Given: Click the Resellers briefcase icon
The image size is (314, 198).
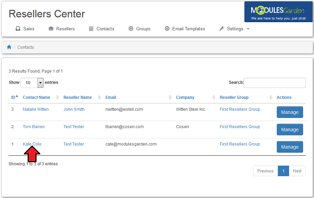Looking at the screenshot, I should [x=51, y=29].
